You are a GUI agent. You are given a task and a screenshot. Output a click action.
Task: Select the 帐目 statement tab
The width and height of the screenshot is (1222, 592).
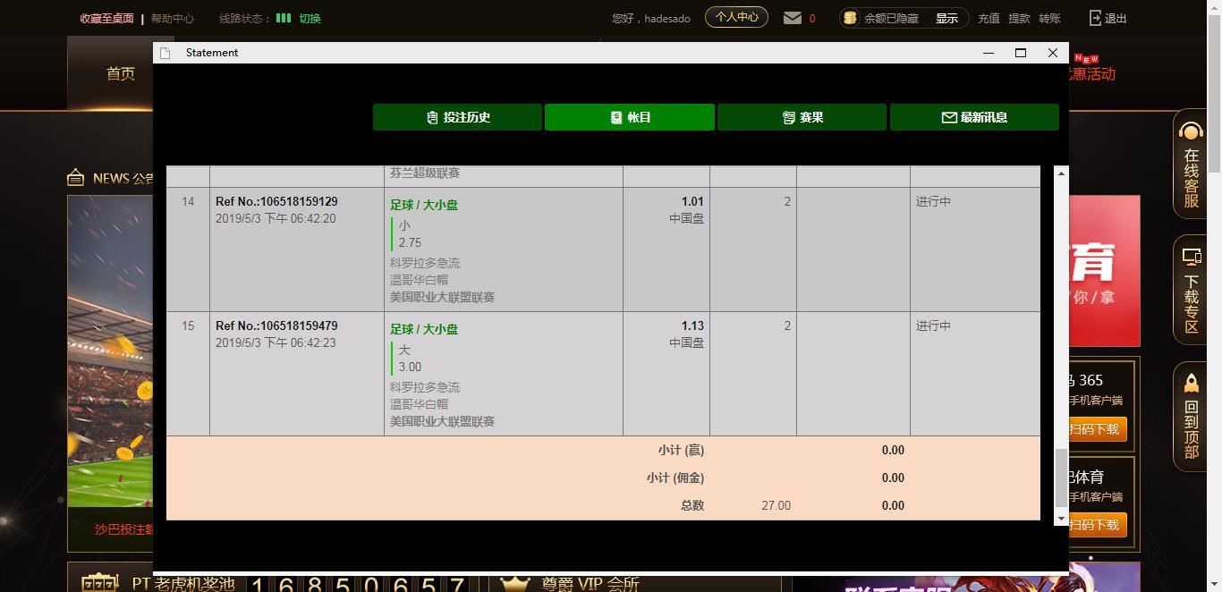630,117
